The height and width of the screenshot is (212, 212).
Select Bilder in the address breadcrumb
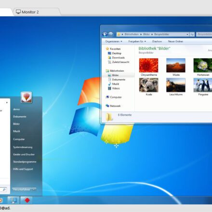(146, 34)
